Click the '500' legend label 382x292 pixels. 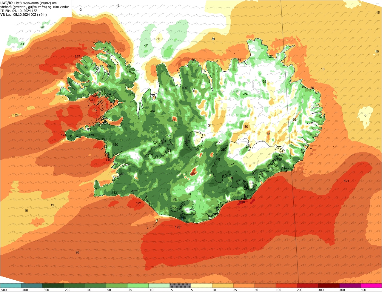point(363,290)
